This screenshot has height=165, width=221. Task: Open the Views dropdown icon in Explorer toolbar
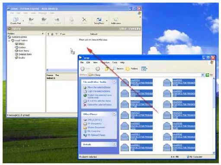pos(144,68)
